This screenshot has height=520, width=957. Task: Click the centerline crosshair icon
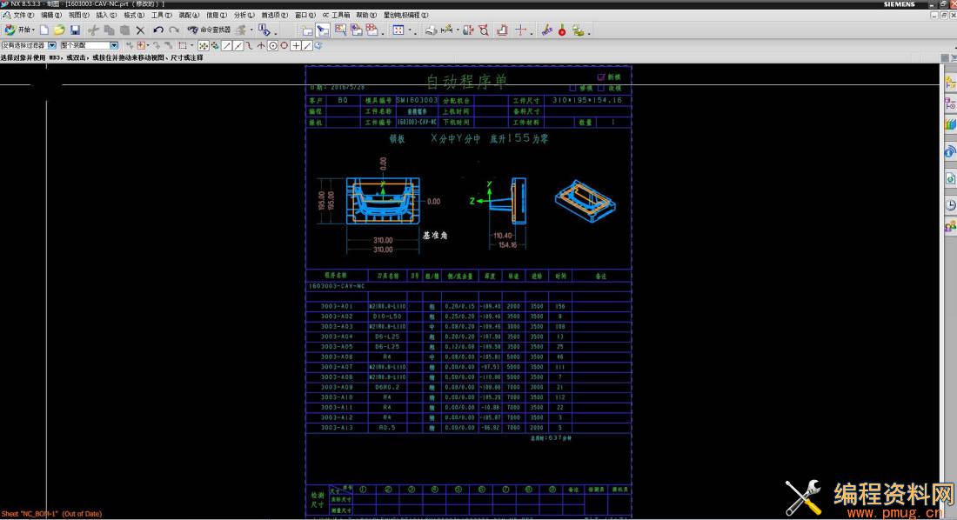click(520, 30)
